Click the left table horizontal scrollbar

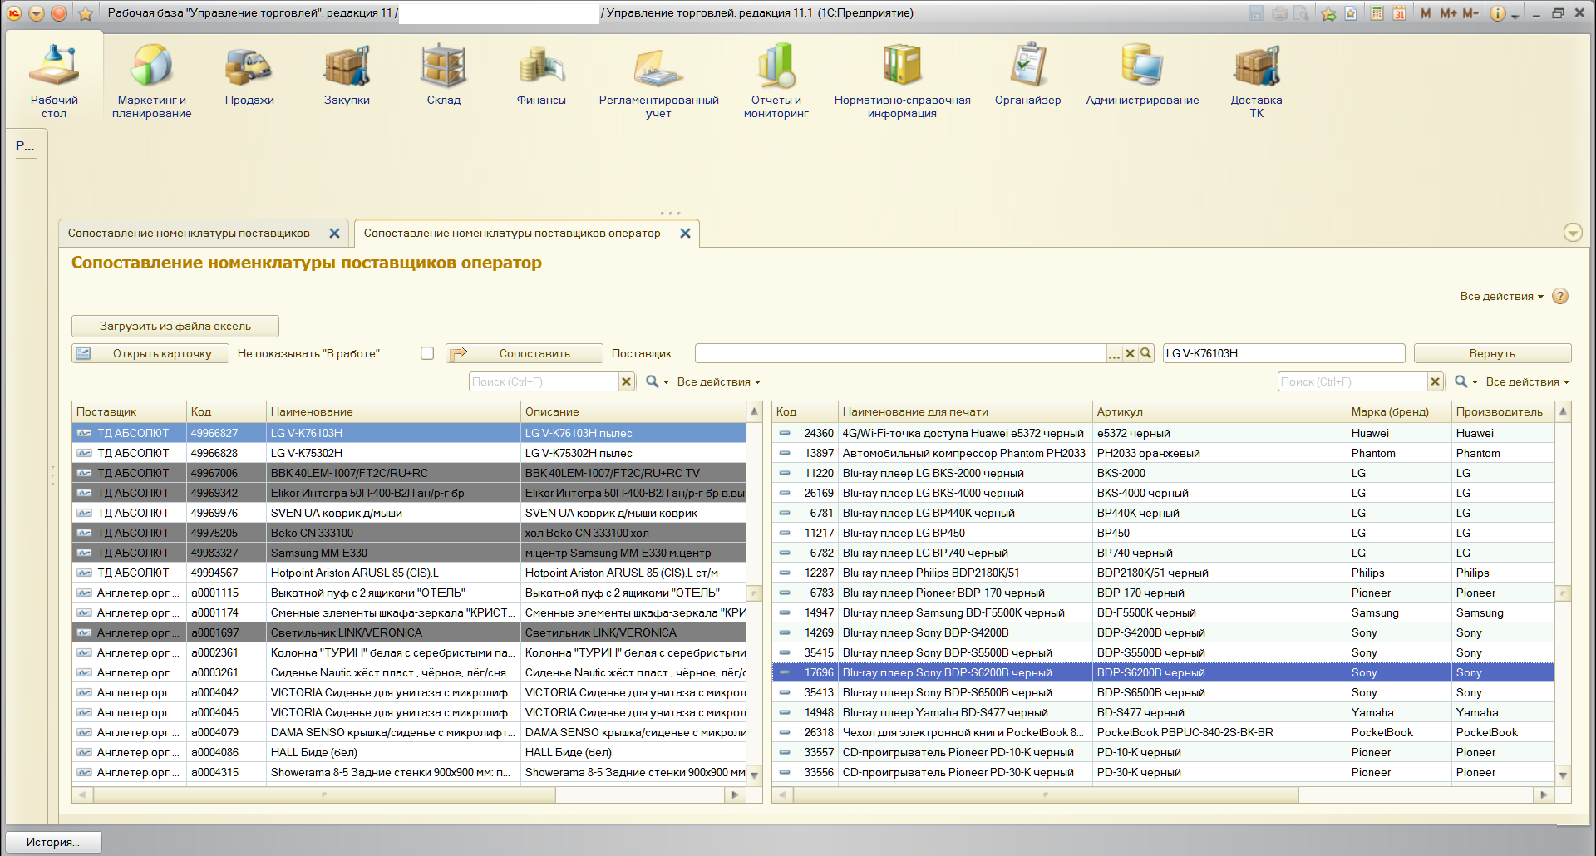pyautogui.click(x=324, y=795)
